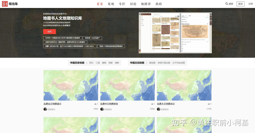Select the 三国 map filter
Screen dimensions: 255x133
98,63
